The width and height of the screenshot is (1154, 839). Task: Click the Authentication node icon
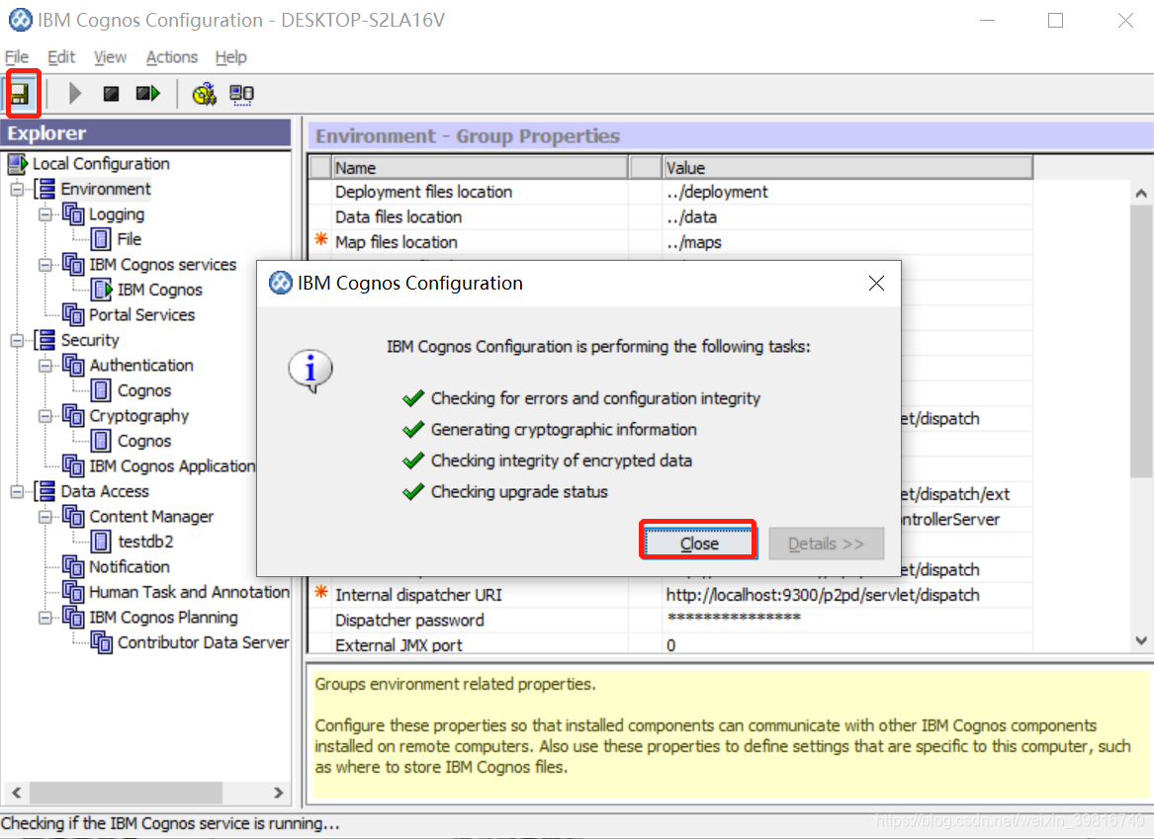(x=73, y=366)
